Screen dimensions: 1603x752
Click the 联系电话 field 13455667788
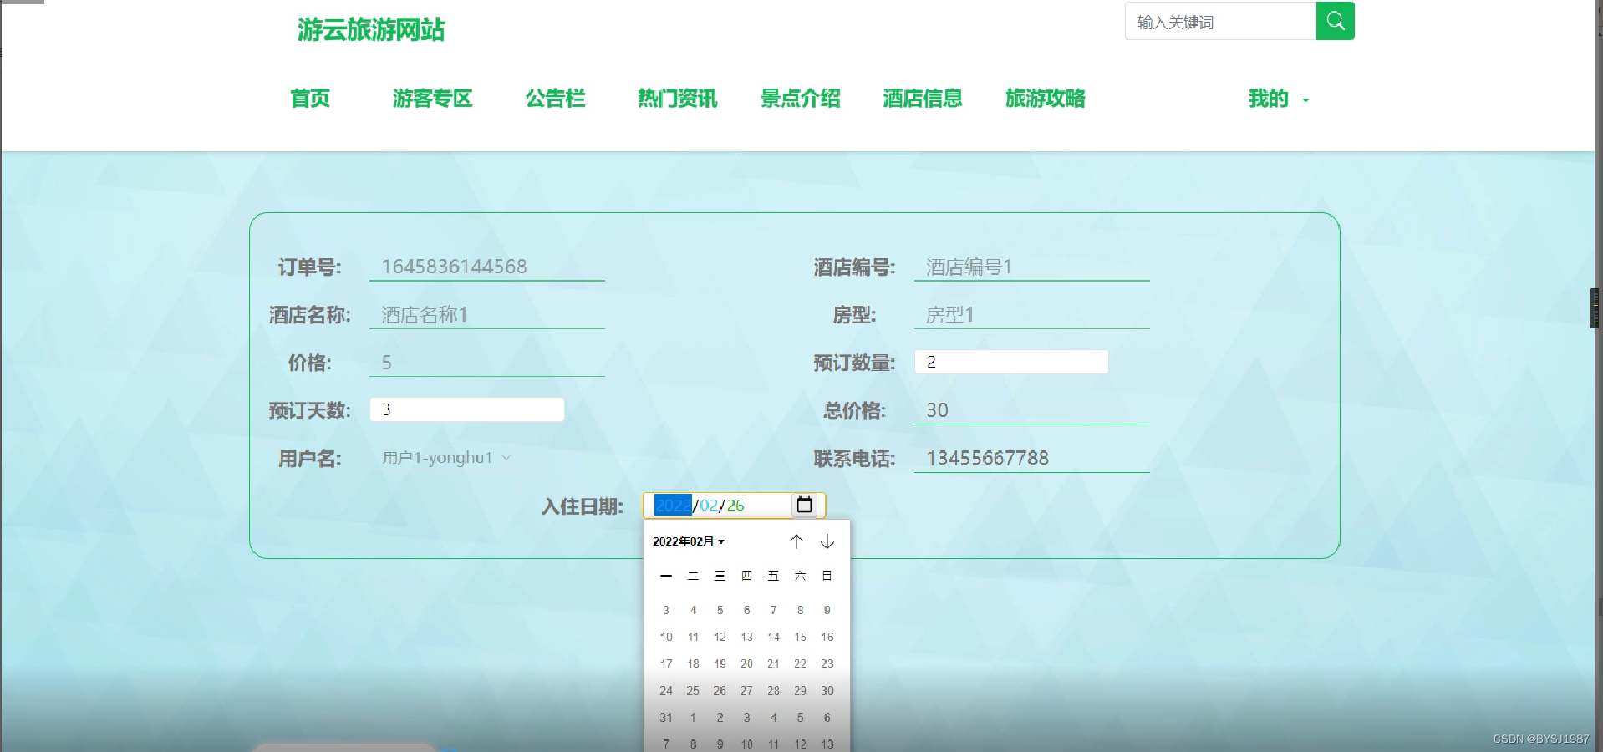pyautogui.click(x=1032, y=458)
